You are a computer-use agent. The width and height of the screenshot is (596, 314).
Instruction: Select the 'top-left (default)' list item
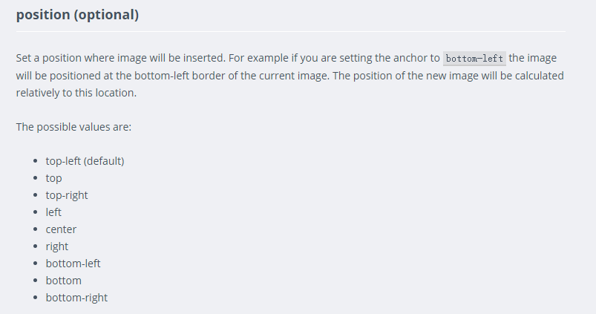pyautogui.click(x=85, y=161)
